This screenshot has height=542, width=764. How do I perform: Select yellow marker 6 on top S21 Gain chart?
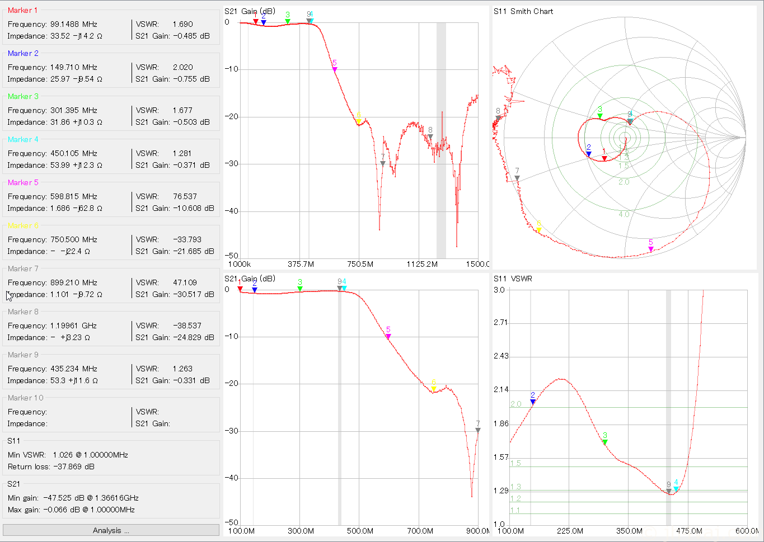tap(359, 121)
